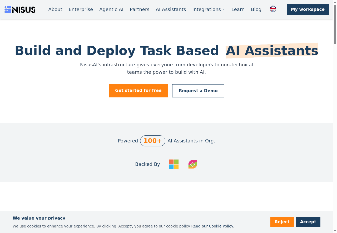
Task: Click the Microsoft backer logo
Action: pyautogui.click(x=174, y=164)
